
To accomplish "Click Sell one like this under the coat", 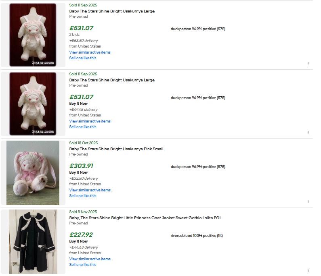I will tap(83, 265).
